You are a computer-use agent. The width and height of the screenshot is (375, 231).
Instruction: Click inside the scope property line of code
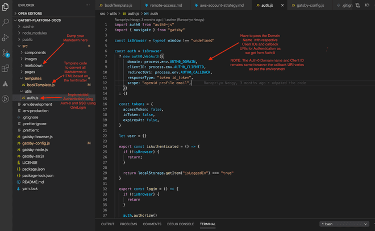coord(159,83)
